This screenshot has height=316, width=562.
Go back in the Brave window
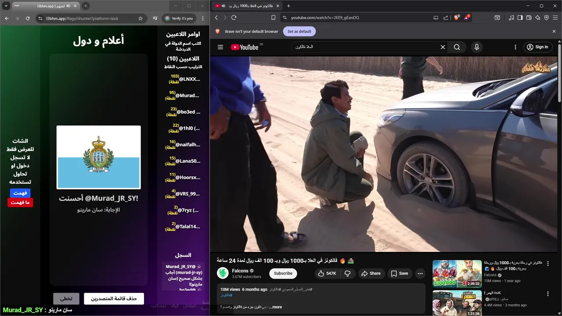(x=216, y=18)
